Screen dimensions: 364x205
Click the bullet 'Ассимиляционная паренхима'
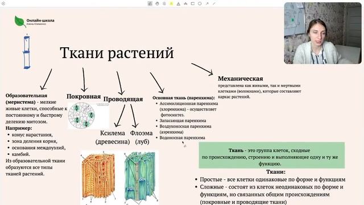[x=189, y=104]
